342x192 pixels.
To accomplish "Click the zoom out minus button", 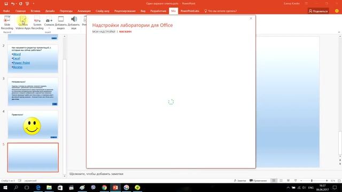I will coord(301,181).
